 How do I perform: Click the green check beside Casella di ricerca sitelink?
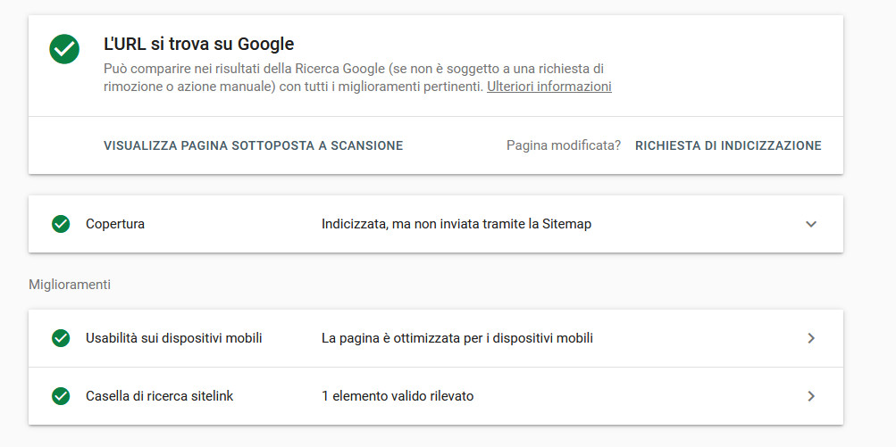click(61, 396)
